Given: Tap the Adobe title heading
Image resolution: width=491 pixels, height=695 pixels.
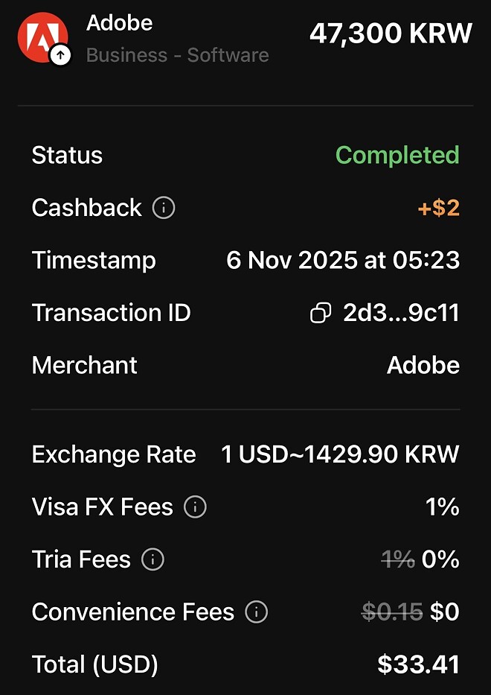Looking at the screenshot, I should [x=119, y=23].
